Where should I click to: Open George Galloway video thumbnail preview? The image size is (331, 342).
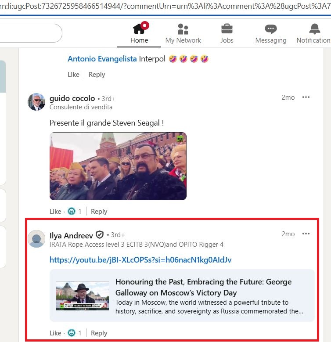pyautogui.click(x=83, y=295)
